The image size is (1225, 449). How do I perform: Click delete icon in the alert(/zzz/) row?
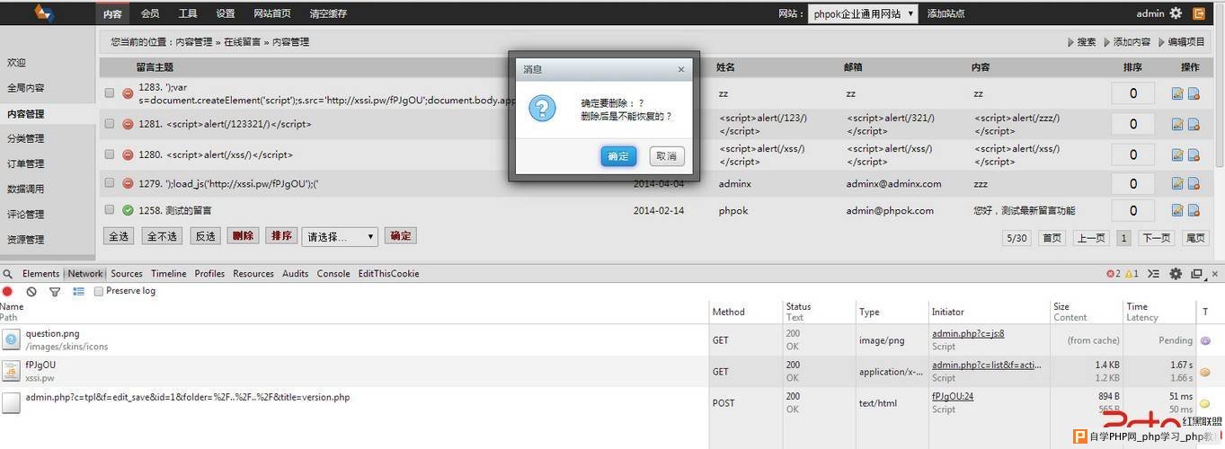(1194, 124)
